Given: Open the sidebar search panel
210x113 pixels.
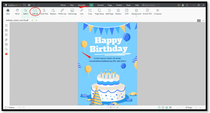Looking at the screenshot, I should 6,49.
